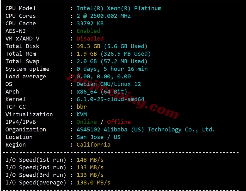Click the 'I/O Speed(average)' label
The height and width of the screenshot is (191, 246).
36,182
